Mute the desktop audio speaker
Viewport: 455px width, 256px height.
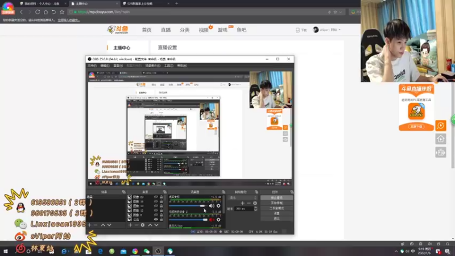coord(212,206)
